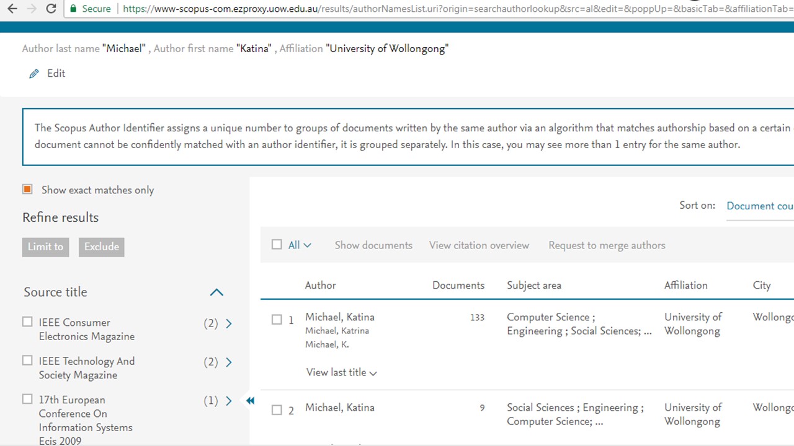Check 17th European Conference filter box

click(x=27, y=400)
